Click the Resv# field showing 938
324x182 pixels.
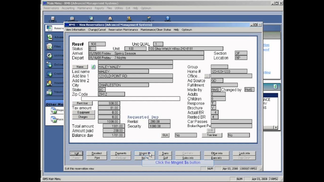pyautogui.click(x=97, y=44)
